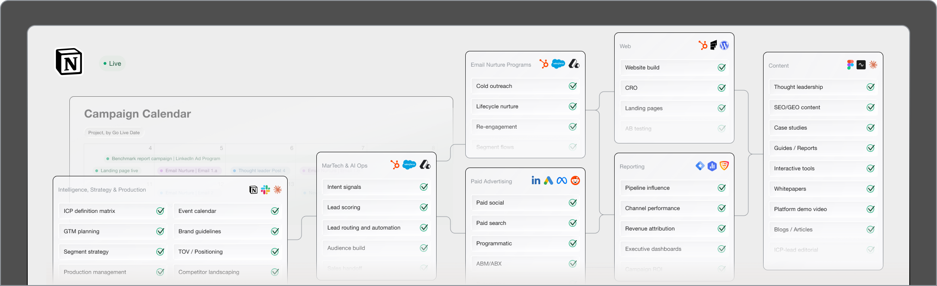The width and height of the screenshot is (937, 286).
Task: Click Claude starburst icon in Content card
Action: click(873, 65)
